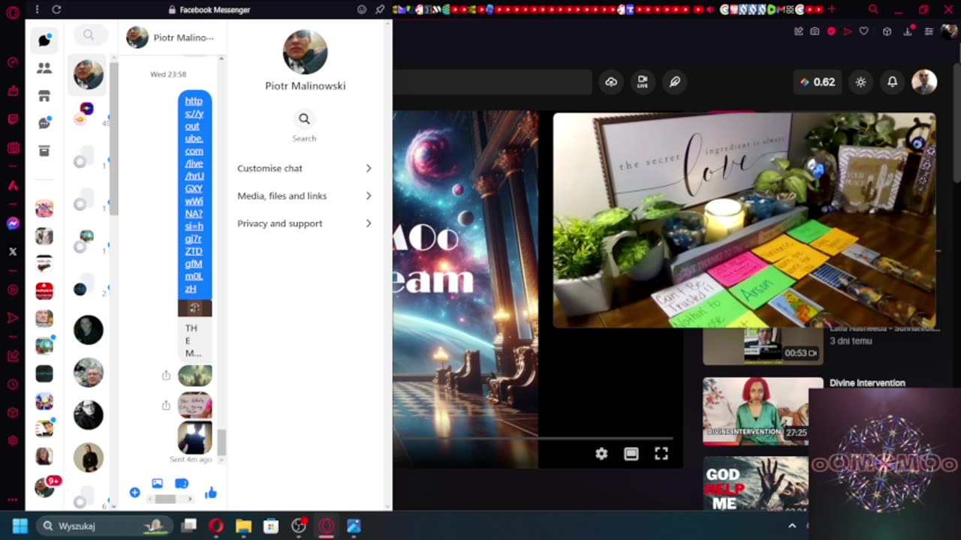Attach photo using image icon in composer
This screenshot has width=961, height=540.
pos(157,484)
